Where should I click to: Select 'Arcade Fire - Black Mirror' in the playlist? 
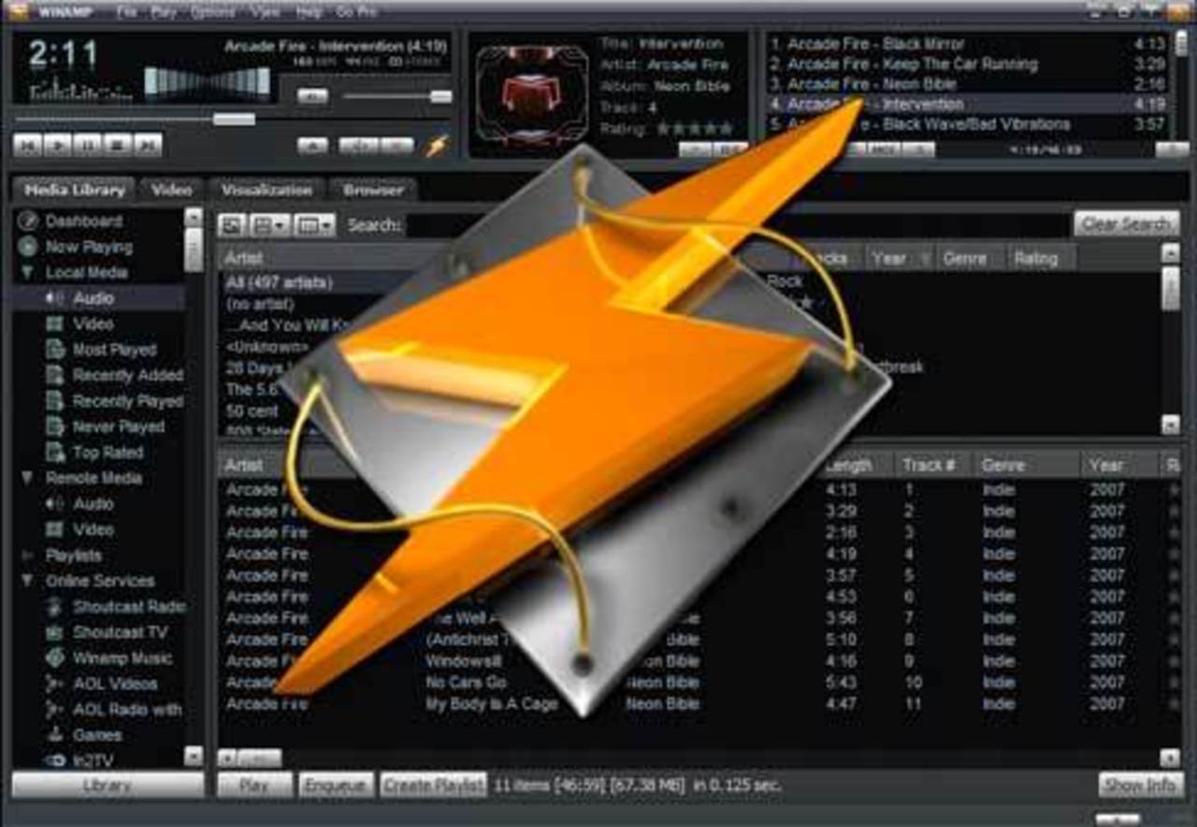click(966, 45)
